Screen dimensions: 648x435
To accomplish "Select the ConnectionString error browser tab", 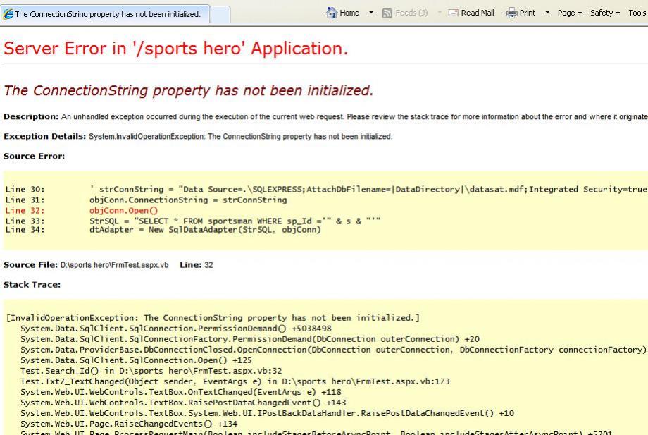I will pos(105,14).
